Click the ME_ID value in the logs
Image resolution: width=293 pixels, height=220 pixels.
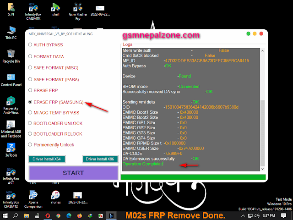tap(207, 60)
